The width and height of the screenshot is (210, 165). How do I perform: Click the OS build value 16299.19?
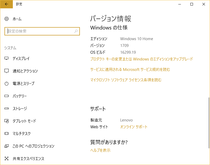[x=128, y=52]
